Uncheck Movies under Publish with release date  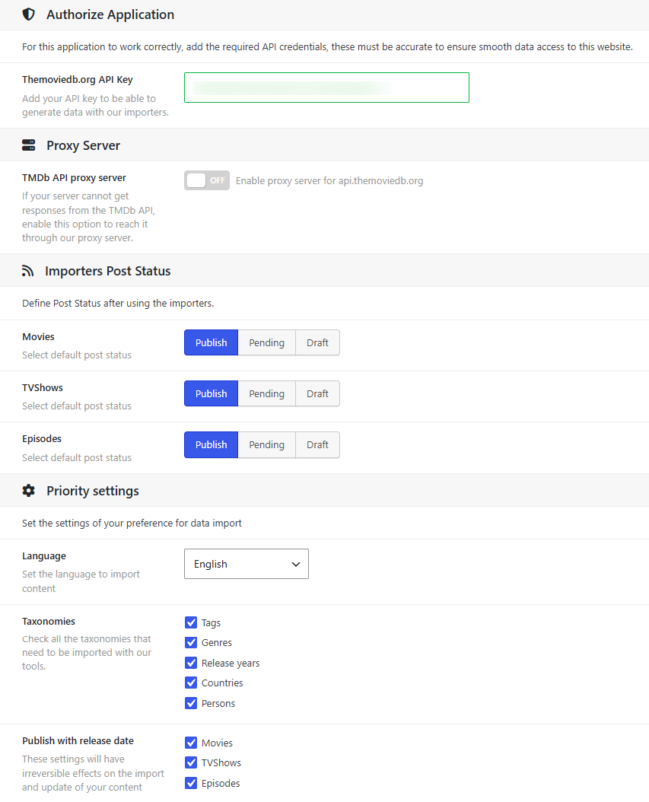click(191, 743)
